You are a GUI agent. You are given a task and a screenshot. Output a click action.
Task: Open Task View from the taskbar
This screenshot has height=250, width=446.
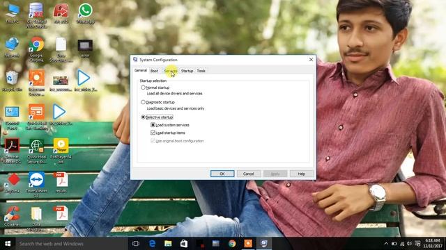pyautogui.click(x=136, y=244)
